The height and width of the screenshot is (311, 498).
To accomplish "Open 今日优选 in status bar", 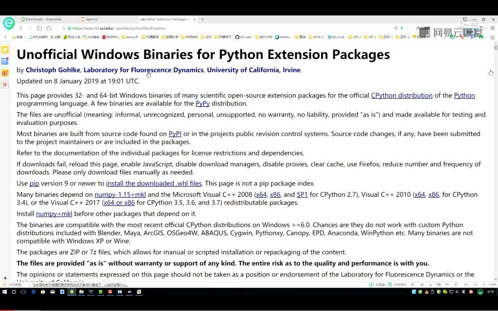I will 12,285.
